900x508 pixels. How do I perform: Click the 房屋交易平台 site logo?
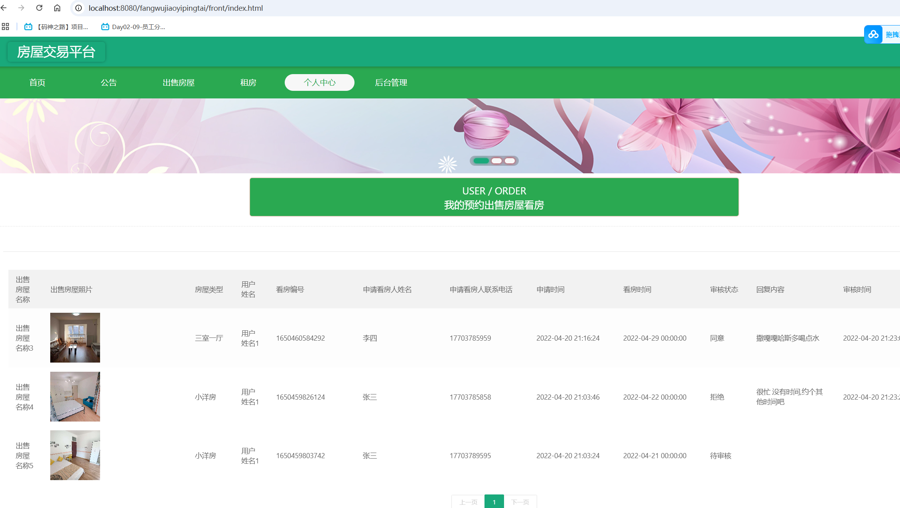click(56, 52)
